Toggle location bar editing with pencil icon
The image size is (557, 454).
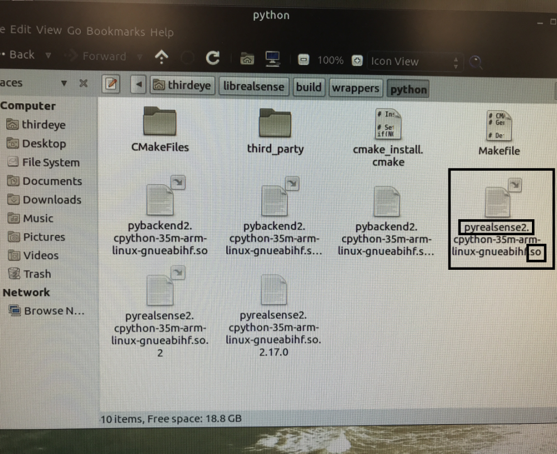[110, 85]
